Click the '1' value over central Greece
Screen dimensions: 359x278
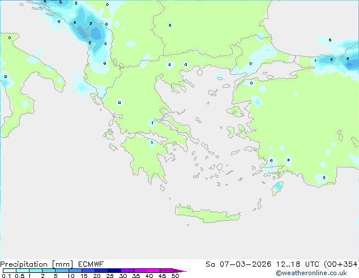click(x=152, y=123)
